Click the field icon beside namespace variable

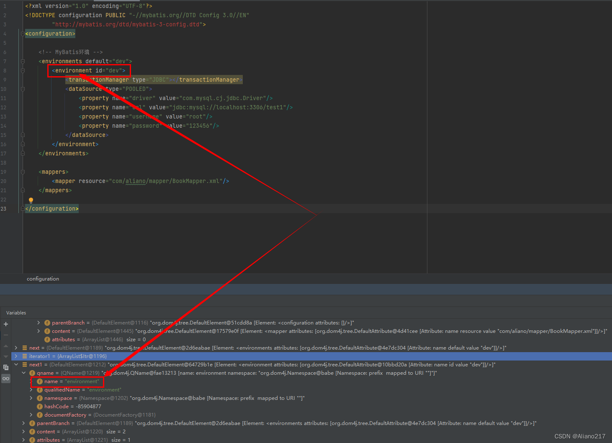tap(40, 398)
